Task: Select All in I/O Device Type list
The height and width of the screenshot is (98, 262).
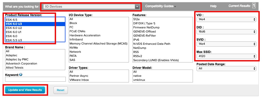Action: (x=99, y=19)
